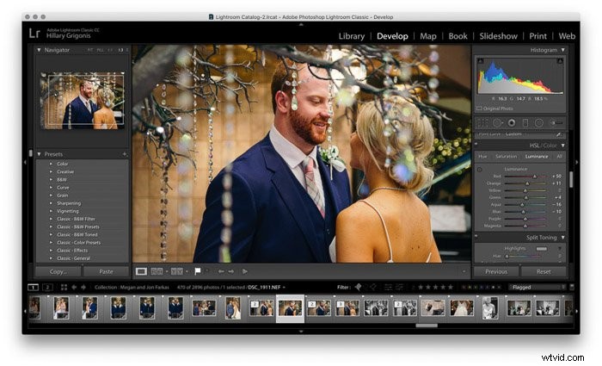The image size is (602, 366).
Task: Switch to Loupe view in toolbar
Action: coord(141,271)
